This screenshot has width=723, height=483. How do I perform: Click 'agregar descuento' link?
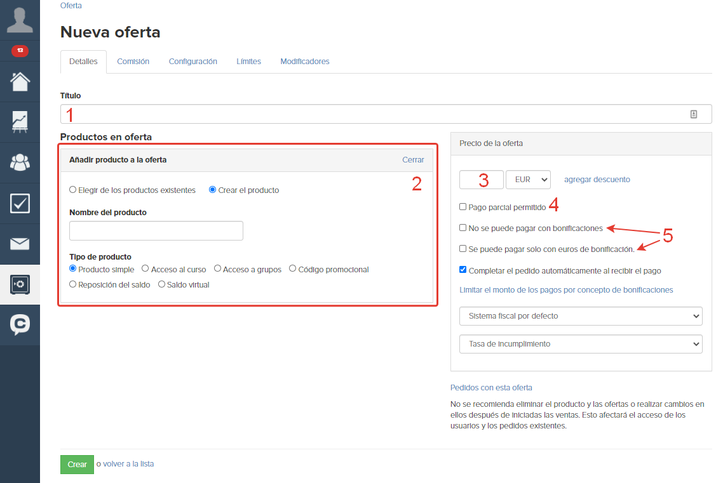point(597,180)
